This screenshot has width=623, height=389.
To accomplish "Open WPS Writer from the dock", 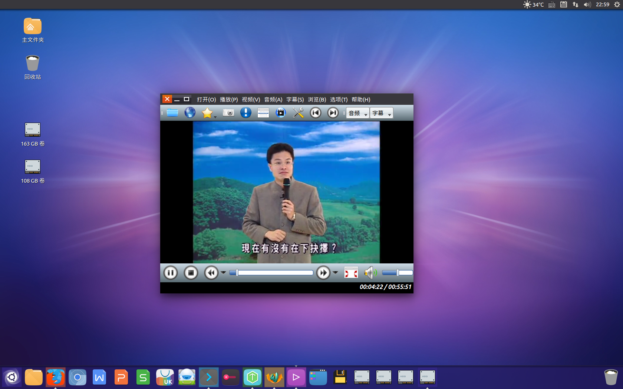I will tap(99, 378).
